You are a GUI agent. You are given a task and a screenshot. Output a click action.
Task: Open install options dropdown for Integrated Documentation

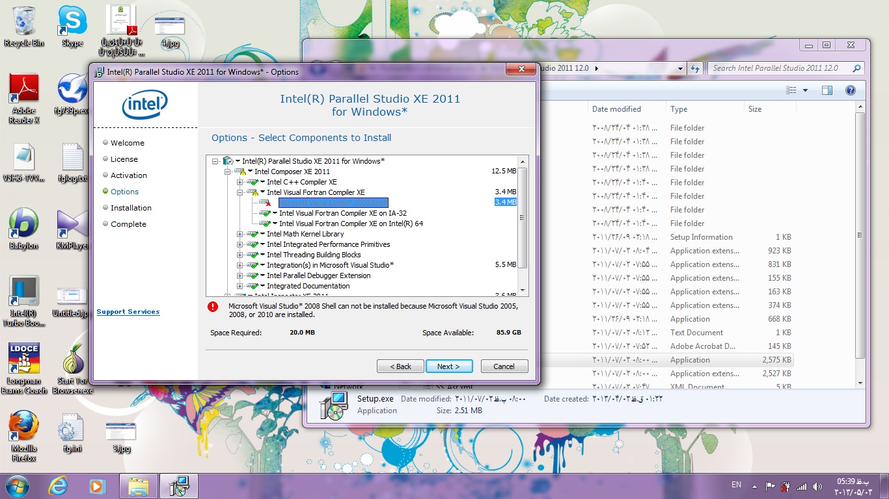pos(262,286)
